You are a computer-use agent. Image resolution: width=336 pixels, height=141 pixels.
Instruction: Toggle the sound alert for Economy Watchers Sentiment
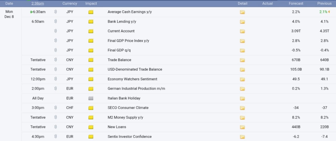(x=55, y=79)
